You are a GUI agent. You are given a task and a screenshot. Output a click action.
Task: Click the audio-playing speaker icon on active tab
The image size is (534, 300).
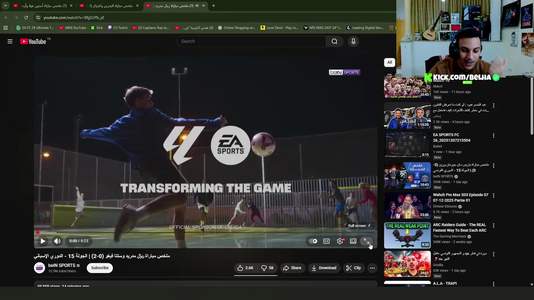(197, 6)
